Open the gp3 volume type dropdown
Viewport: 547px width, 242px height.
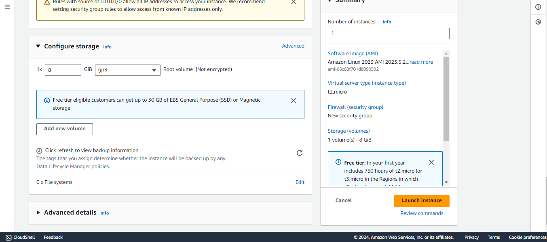(127, 70)
